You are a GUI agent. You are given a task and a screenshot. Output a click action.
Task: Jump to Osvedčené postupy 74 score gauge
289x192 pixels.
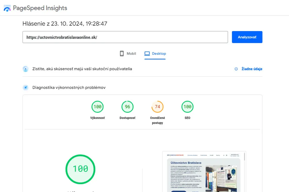pos(158,107)
